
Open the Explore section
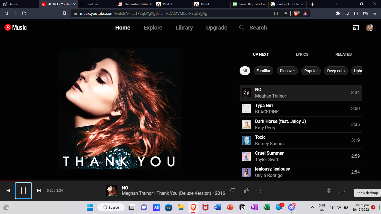(153, 28)
